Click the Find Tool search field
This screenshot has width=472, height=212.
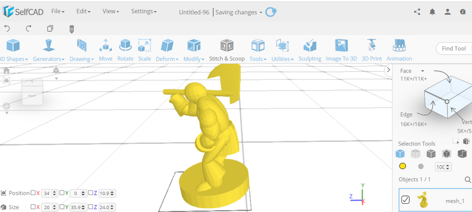pyautogui.click(x=454, y=49)
